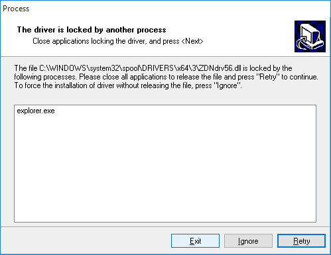Click gray gap between description and process list

pos(165,97)
